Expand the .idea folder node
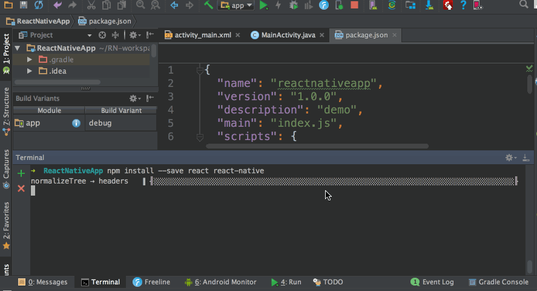The image size is (537, 291). [x=29, y=71]
